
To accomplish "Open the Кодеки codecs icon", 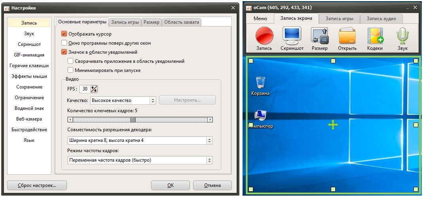I will point(375,37).
